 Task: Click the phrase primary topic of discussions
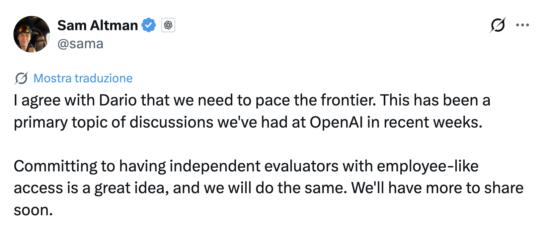coord(113,122)
